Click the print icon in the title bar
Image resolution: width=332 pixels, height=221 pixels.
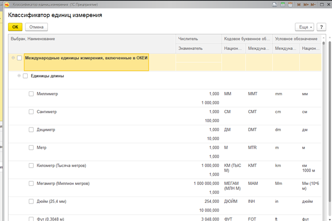[274, 4]
